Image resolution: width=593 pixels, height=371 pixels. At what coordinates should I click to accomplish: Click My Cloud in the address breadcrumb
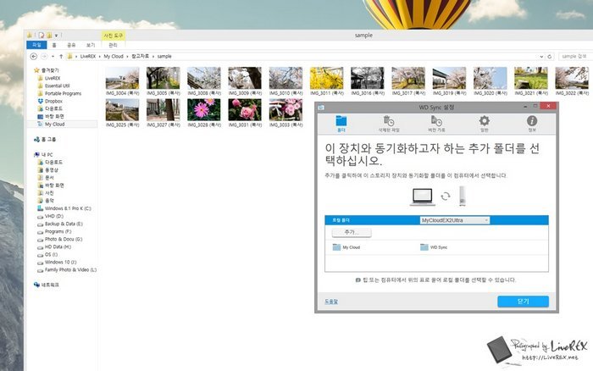114,57
